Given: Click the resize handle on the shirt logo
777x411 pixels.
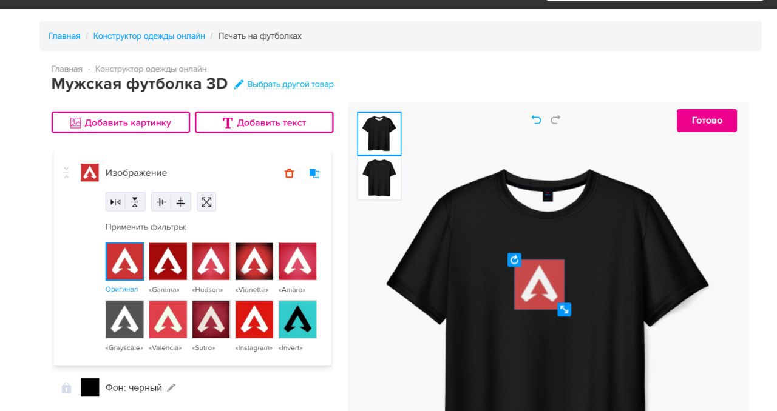Looking at the screenshot, I should click(x=565, y=310).
